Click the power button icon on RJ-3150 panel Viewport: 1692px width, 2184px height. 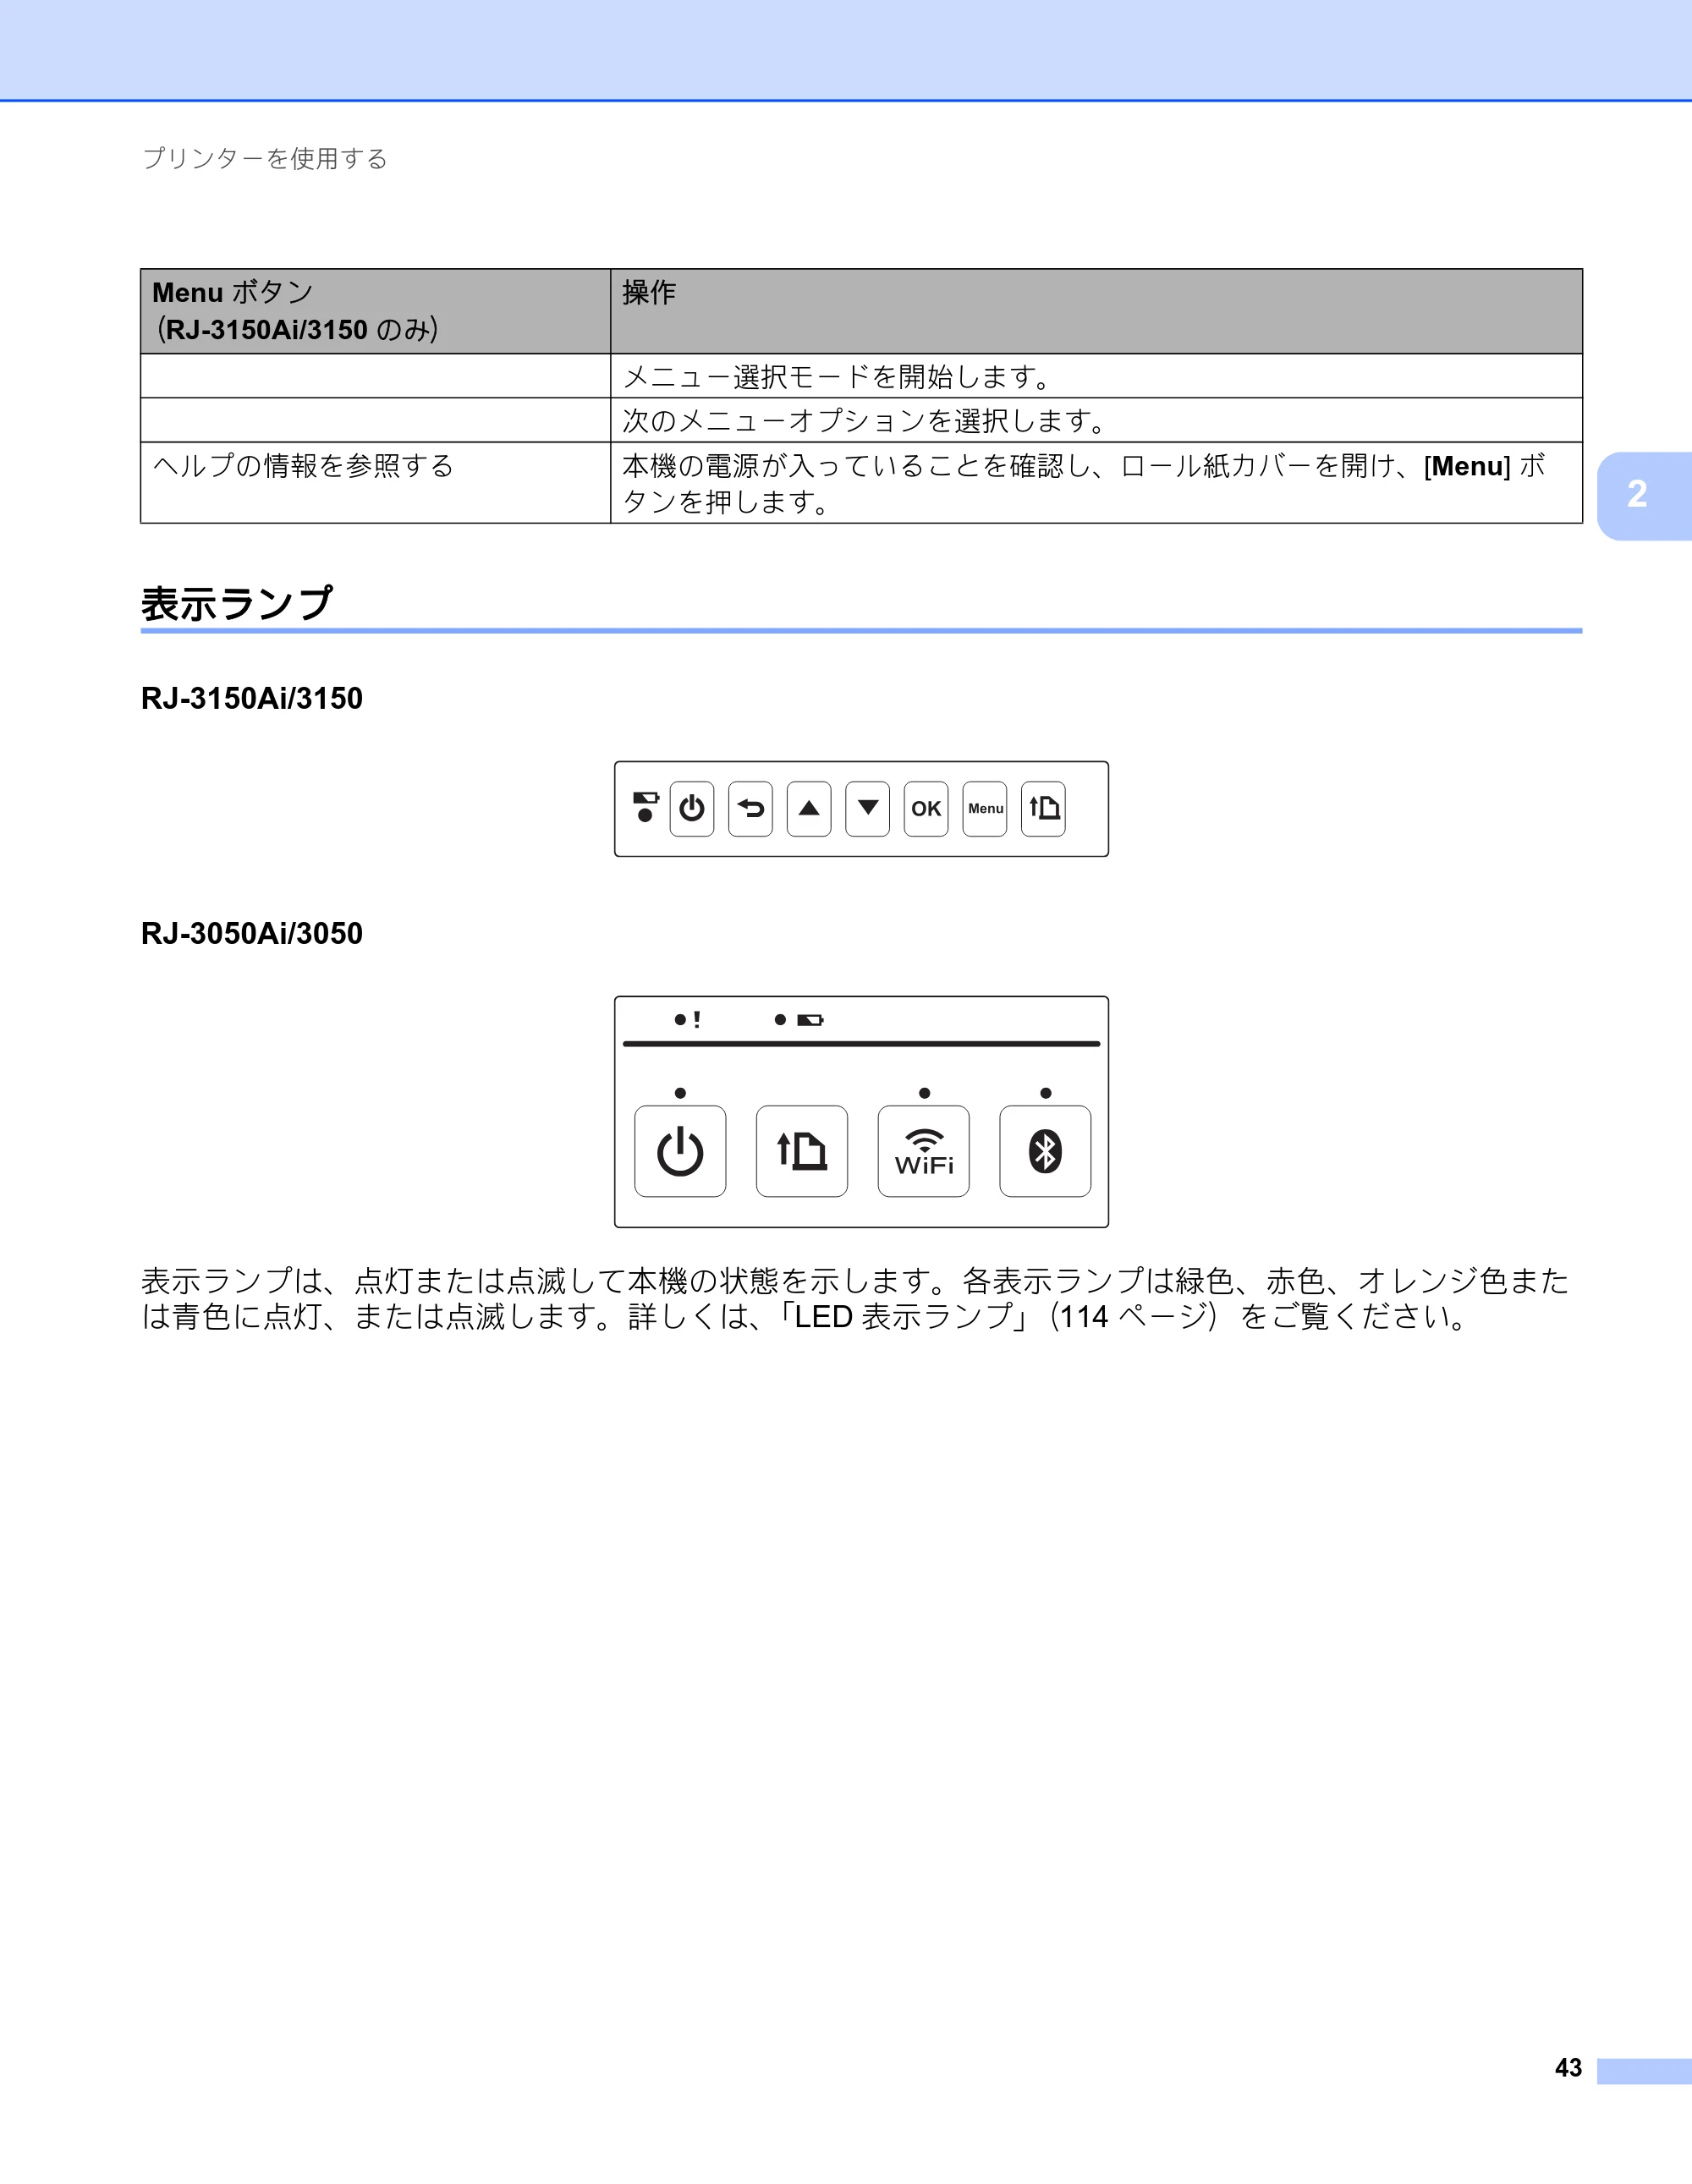[x=692, y=808]
